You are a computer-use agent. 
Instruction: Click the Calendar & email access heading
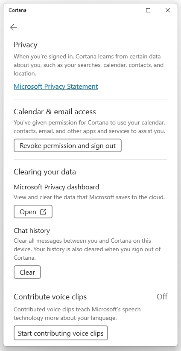click(x=55, y=111)
